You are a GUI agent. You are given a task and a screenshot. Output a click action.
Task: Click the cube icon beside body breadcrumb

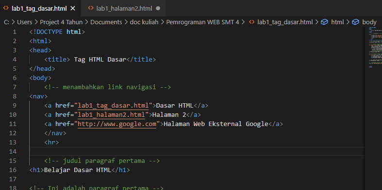pyautogui.click(x=356, y=22)
